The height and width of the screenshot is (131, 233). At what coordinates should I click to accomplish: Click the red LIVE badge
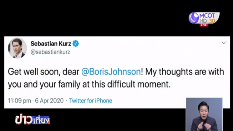(204, 25)
